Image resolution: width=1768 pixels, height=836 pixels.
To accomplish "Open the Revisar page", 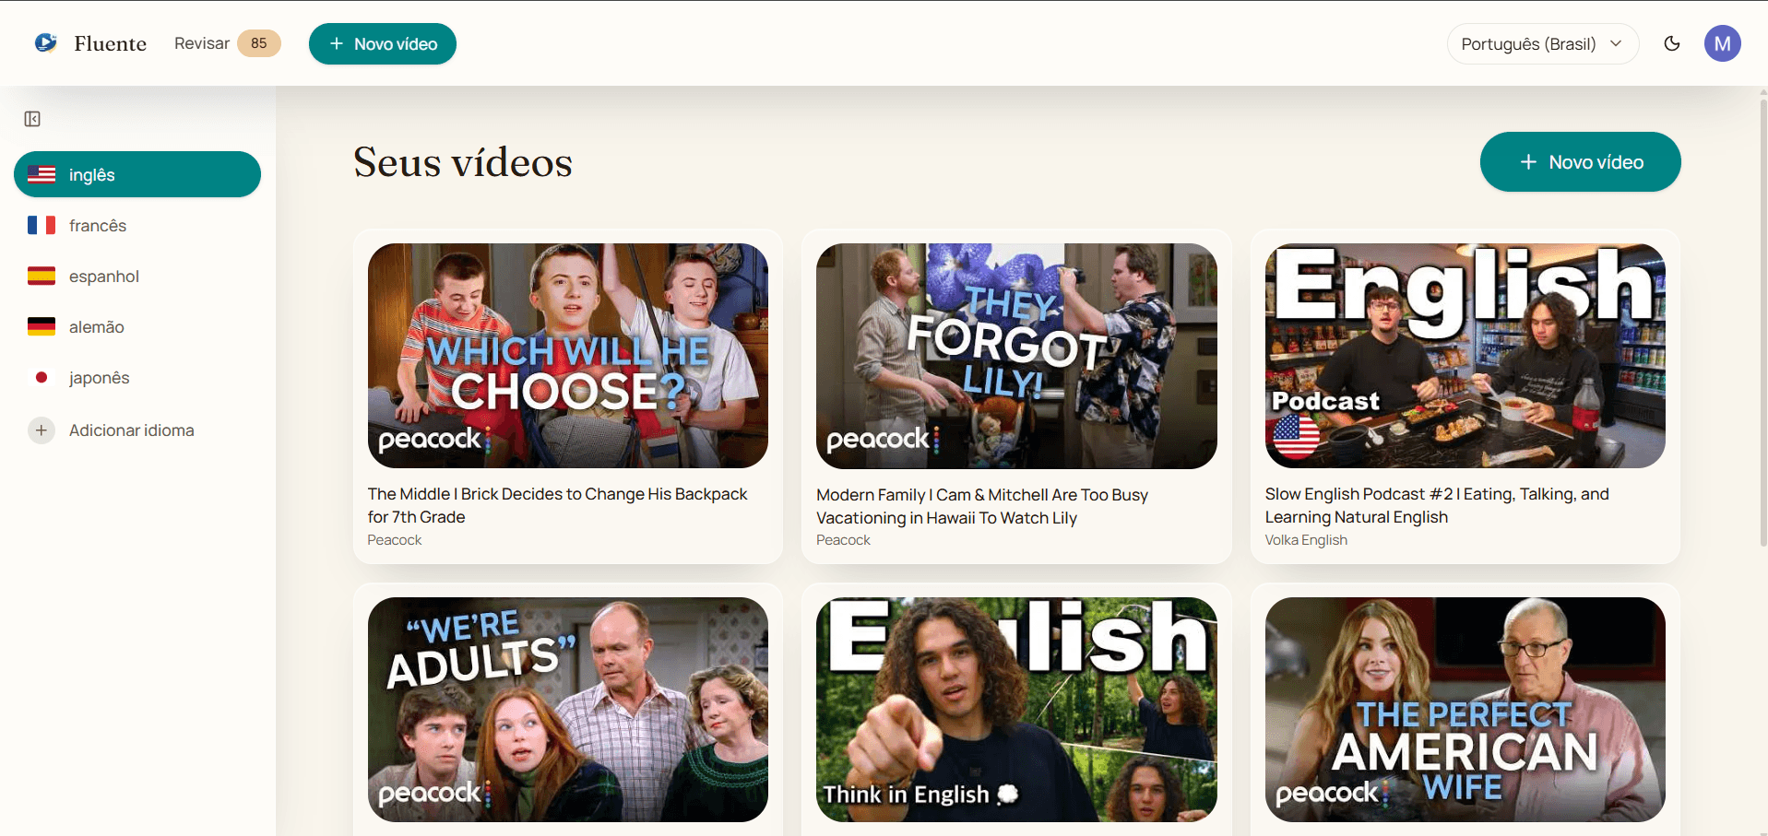I will point(202,43).
